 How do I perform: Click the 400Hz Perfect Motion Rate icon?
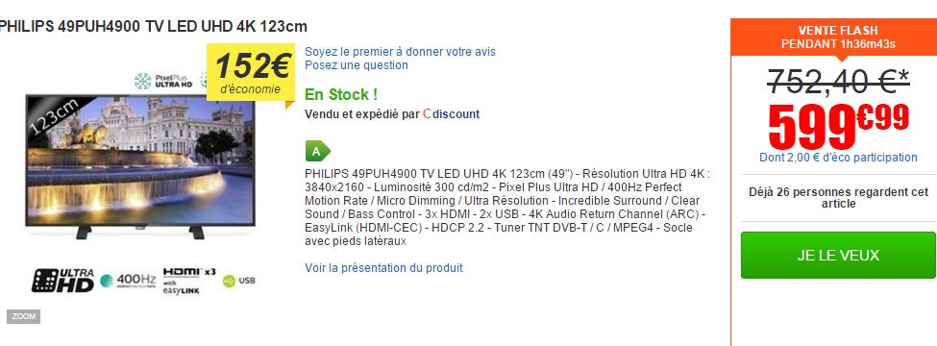tap(128, 281)
